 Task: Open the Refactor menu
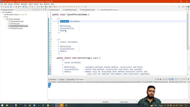(17, 4)
